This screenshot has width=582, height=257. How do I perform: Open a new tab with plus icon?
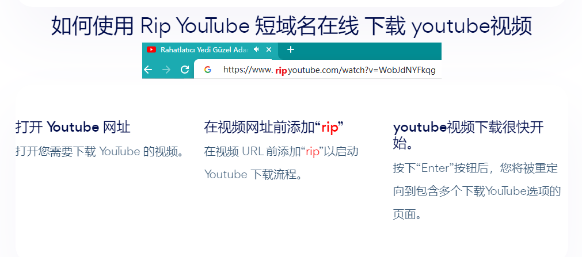pyautogui.click(x=291, y=49)
